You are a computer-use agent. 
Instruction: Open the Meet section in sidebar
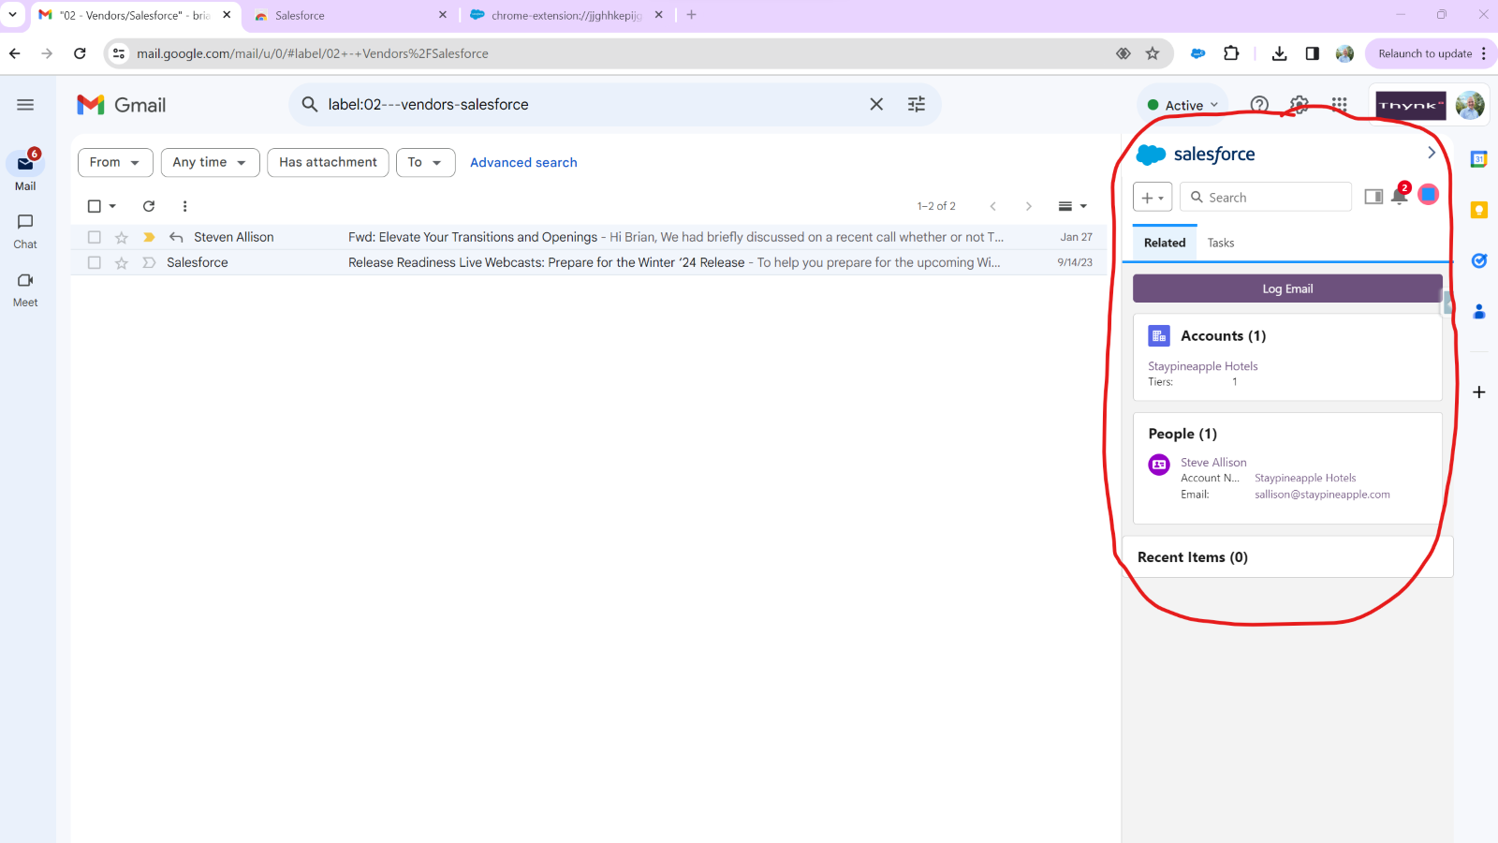(x=25, y=288)
